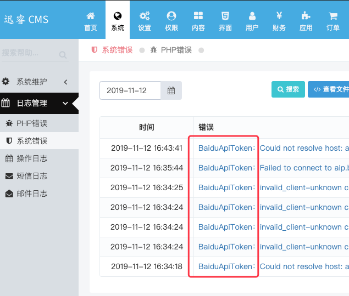Switch to 系统错误 top tab
349x296 pixels.
[x=112, y=50]
